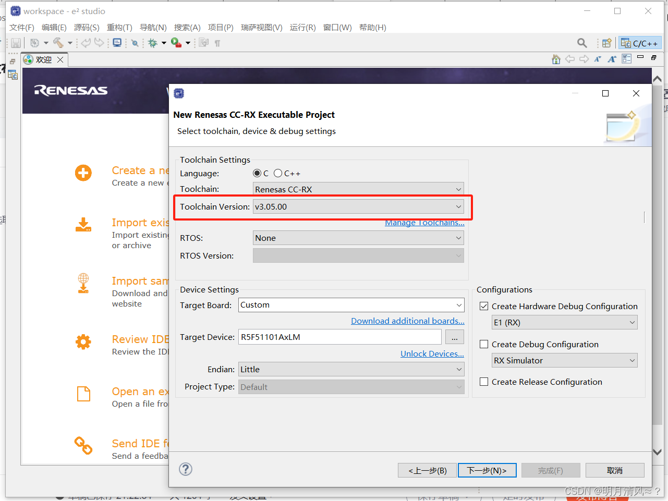This screenshot has width=668, height=501.
Task: Open the build hammer dropdown arrow
Action: coord(70,43)
